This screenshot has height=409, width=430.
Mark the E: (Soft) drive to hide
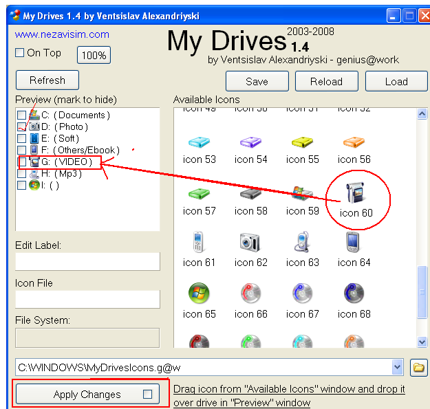21,138
